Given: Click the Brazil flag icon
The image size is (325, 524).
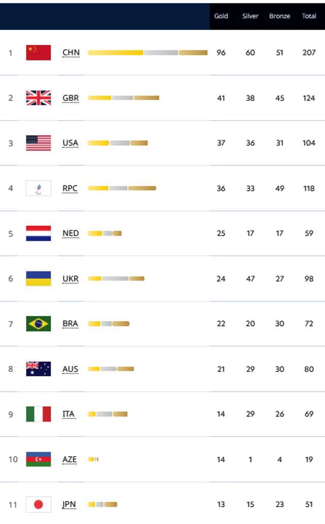Looking at the screenshot, I should point(39,324).
